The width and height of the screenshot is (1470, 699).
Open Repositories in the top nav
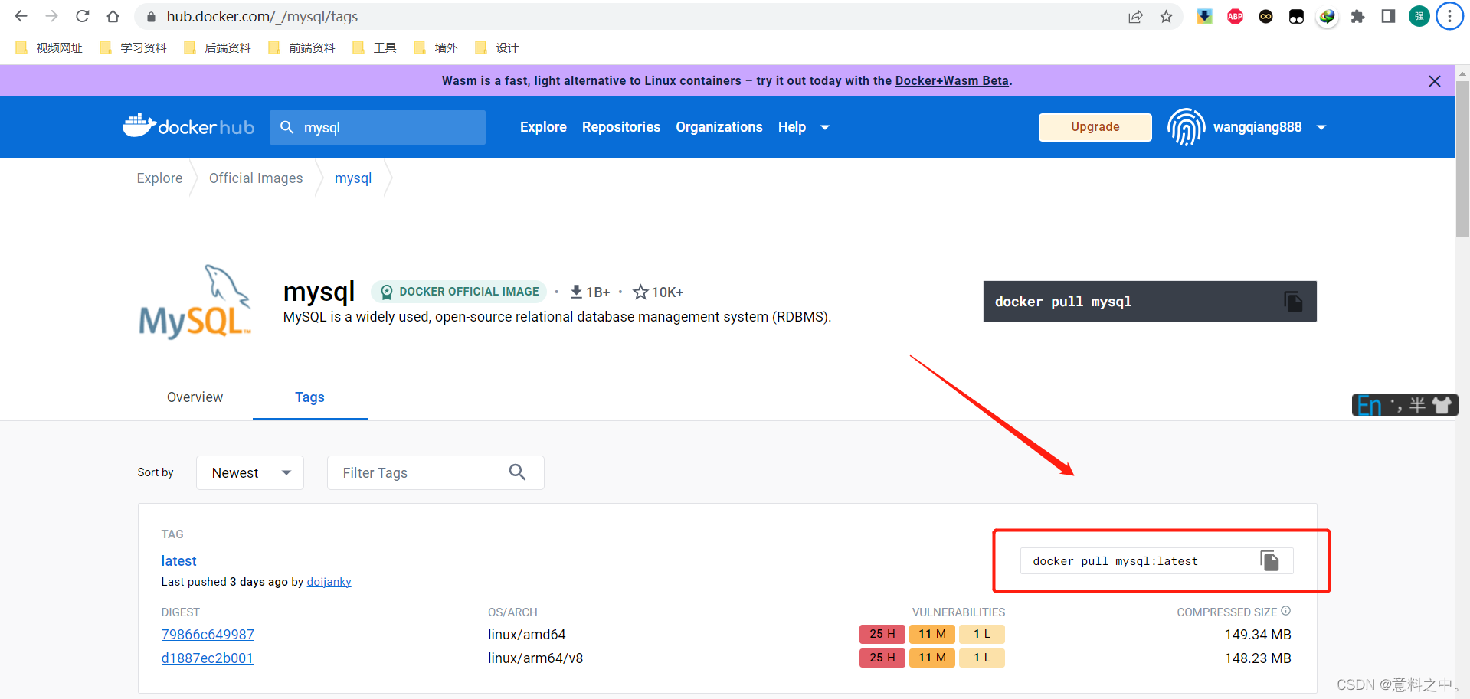click(621, 127)
